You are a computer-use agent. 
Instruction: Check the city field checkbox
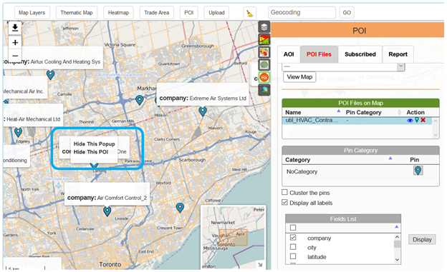[x=293, y=247]
